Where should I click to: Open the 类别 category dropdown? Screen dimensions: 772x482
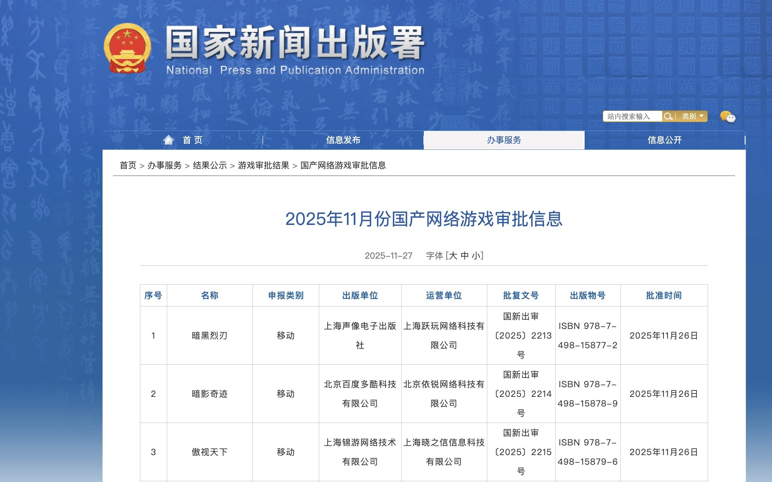point(690,116)
